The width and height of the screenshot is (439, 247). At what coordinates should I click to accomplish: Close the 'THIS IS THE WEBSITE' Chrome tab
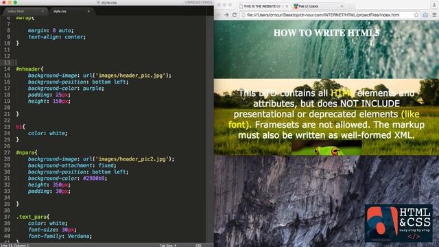(x=287, y=6)
